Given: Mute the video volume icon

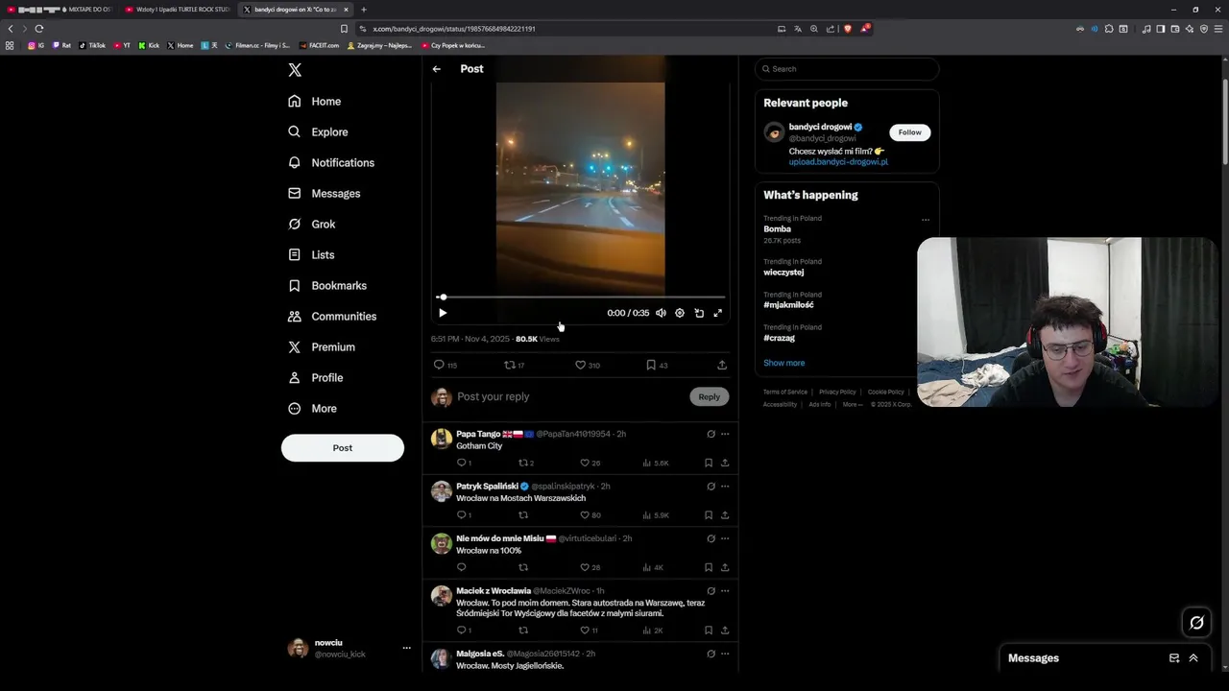Looking at the screenshot, I should [x=661, y=313].
